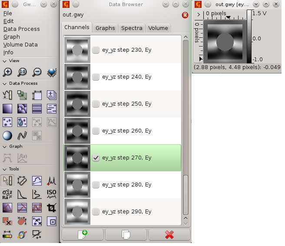Uncheck the ey_yz step 270 channel

96,158
